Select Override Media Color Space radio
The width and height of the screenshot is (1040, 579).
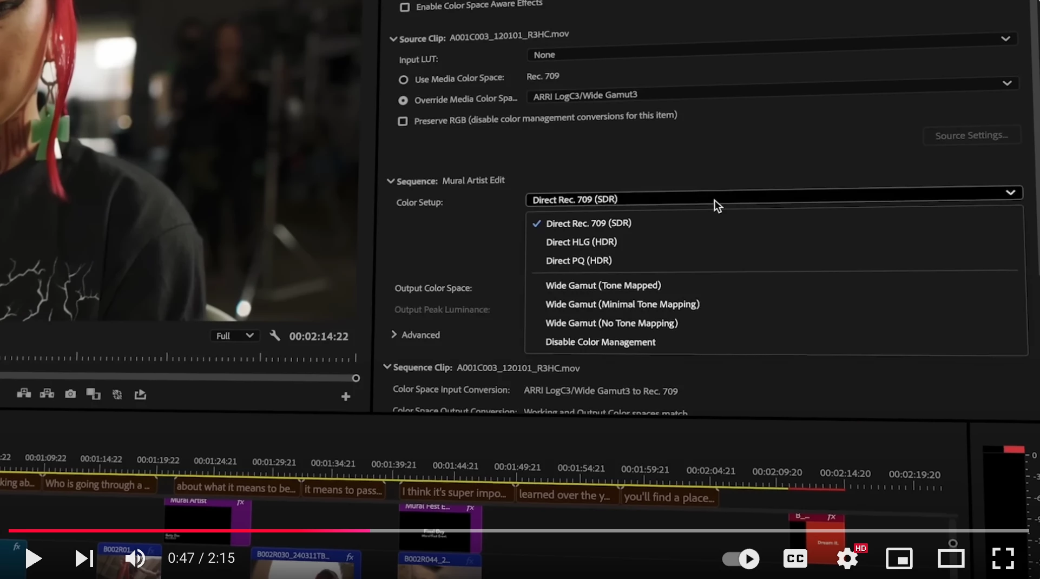[403, 100]
